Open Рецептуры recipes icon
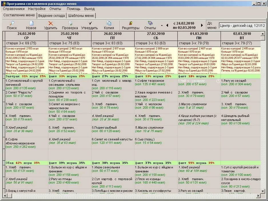 [131, 23]
